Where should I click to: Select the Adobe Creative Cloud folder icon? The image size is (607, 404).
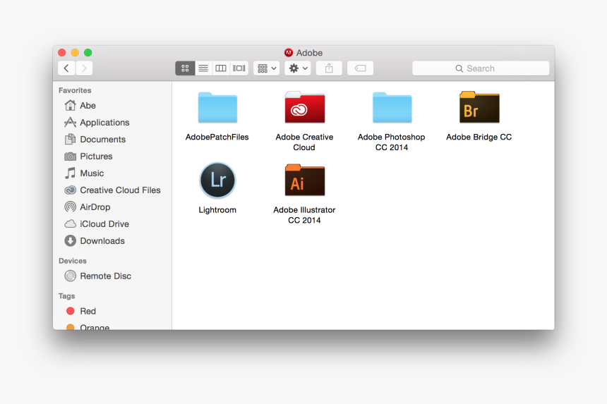tap(305, 107)
